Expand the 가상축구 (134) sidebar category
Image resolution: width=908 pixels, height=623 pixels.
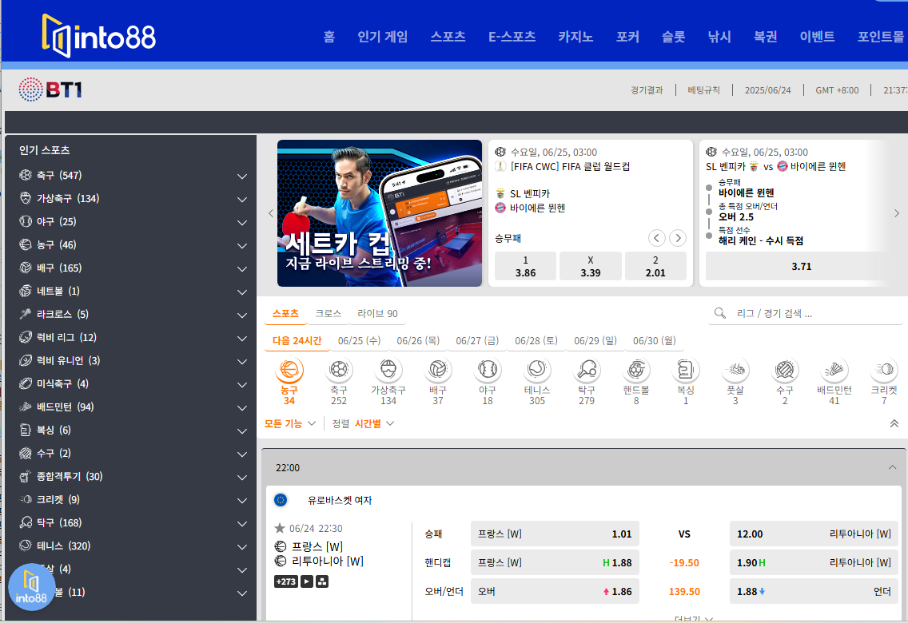[x=242, y=199]
